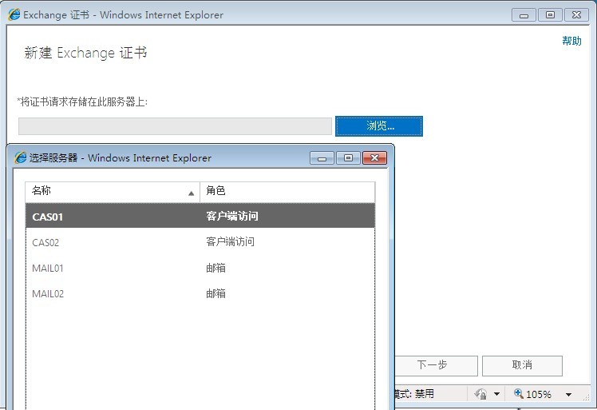
Task: Click the IE icon in 选择服务器 title bar
Action: coord(20,157)
